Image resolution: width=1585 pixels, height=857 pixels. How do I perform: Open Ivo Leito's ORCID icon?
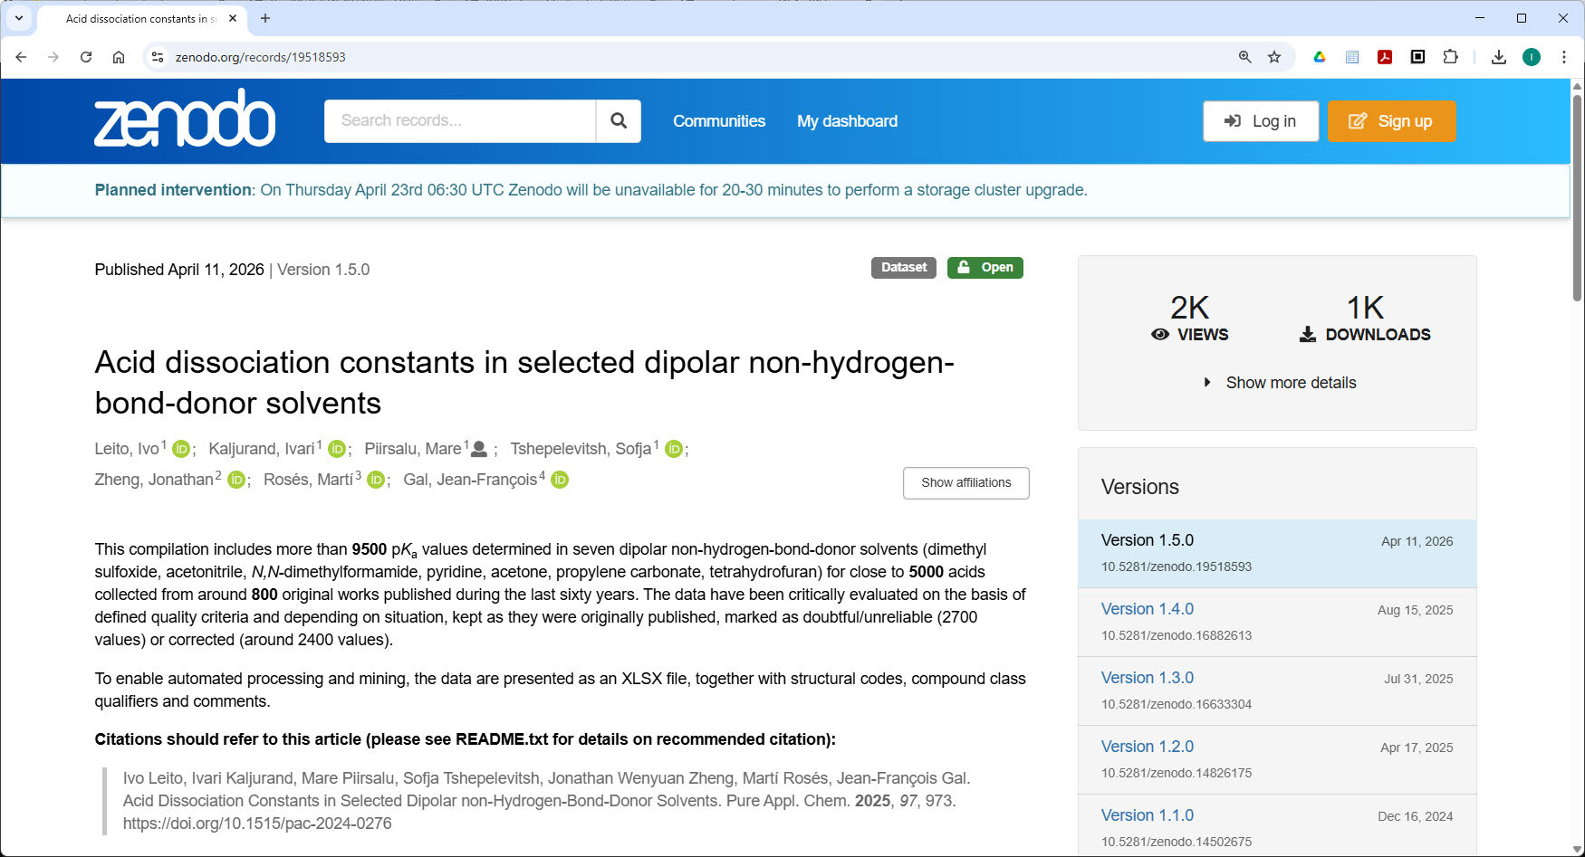[181, 449]
